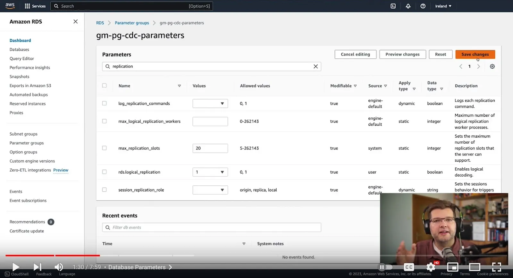Edit the max_logical_replication_workers value field
This screenshot has height=278, width=513.
pos(210,121)
